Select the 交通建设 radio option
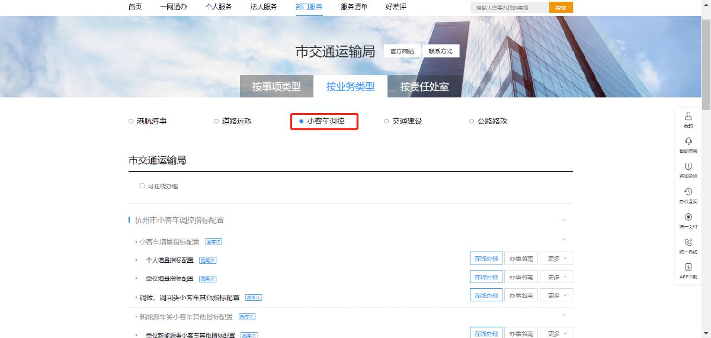711x338 pixels. point(386,121)
